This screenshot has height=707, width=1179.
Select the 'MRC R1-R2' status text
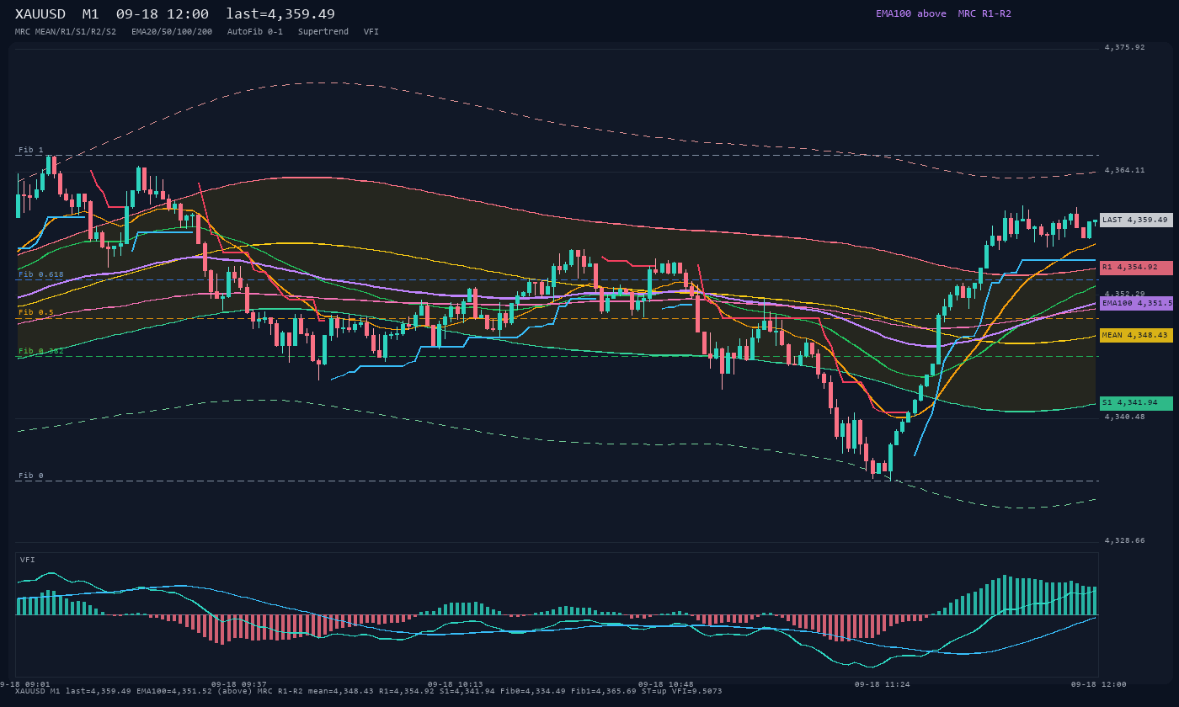pyautogui.click(x=984, y=13)
